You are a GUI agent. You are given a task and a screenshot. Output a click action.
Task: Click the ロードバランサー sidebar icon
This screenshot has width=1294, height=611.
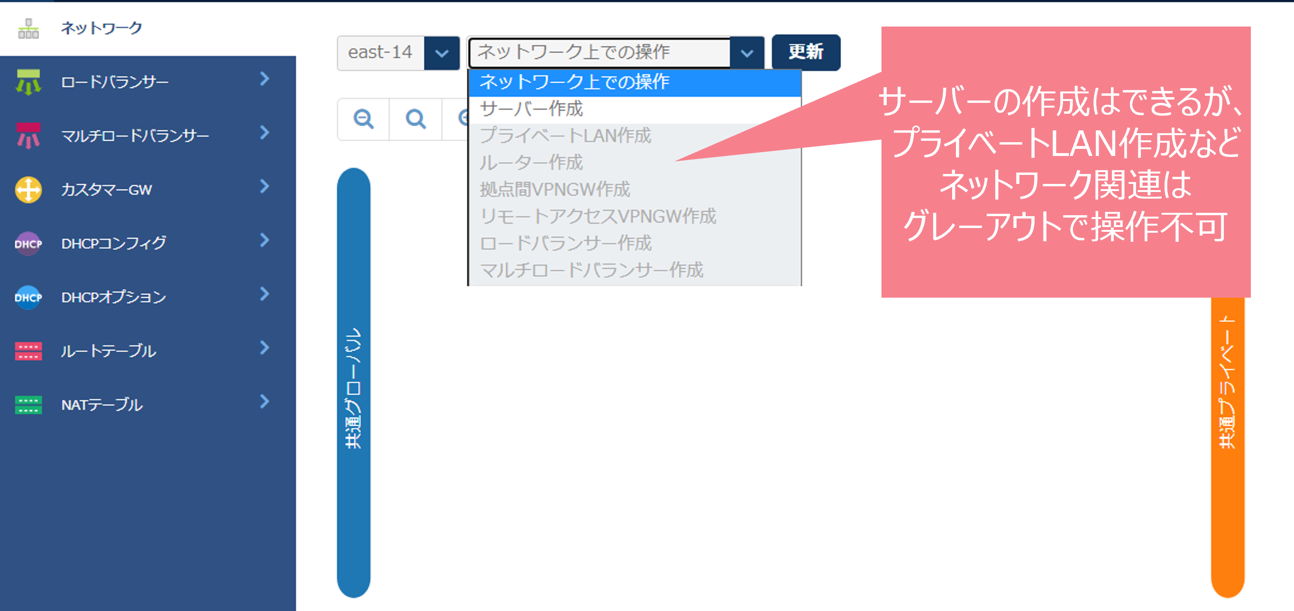click(28, 82)
